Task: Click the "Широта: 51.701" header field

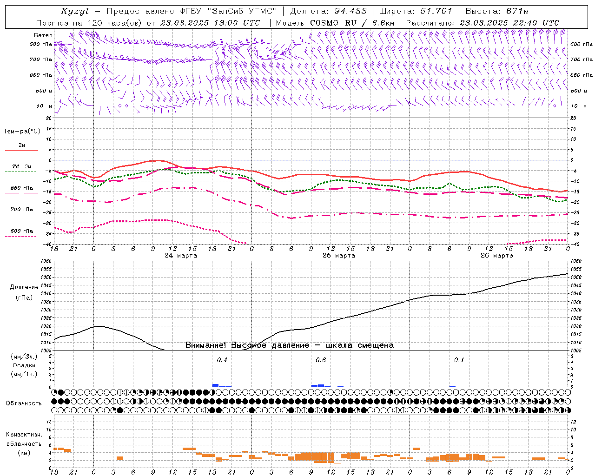Action: (415, 11)
